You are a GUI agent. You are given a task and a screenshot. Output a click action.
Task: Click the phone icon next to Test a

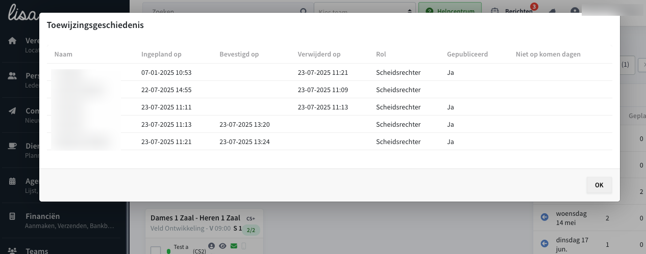243,246
